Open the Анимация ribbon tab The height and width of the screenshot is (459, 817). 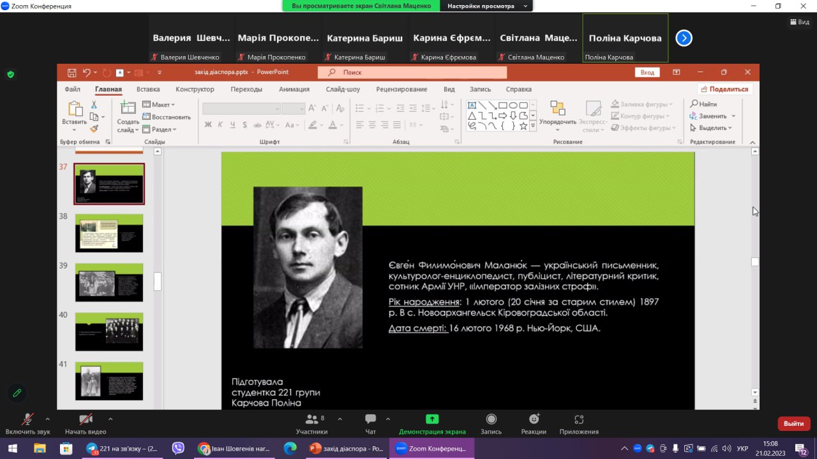coord(294,89)
